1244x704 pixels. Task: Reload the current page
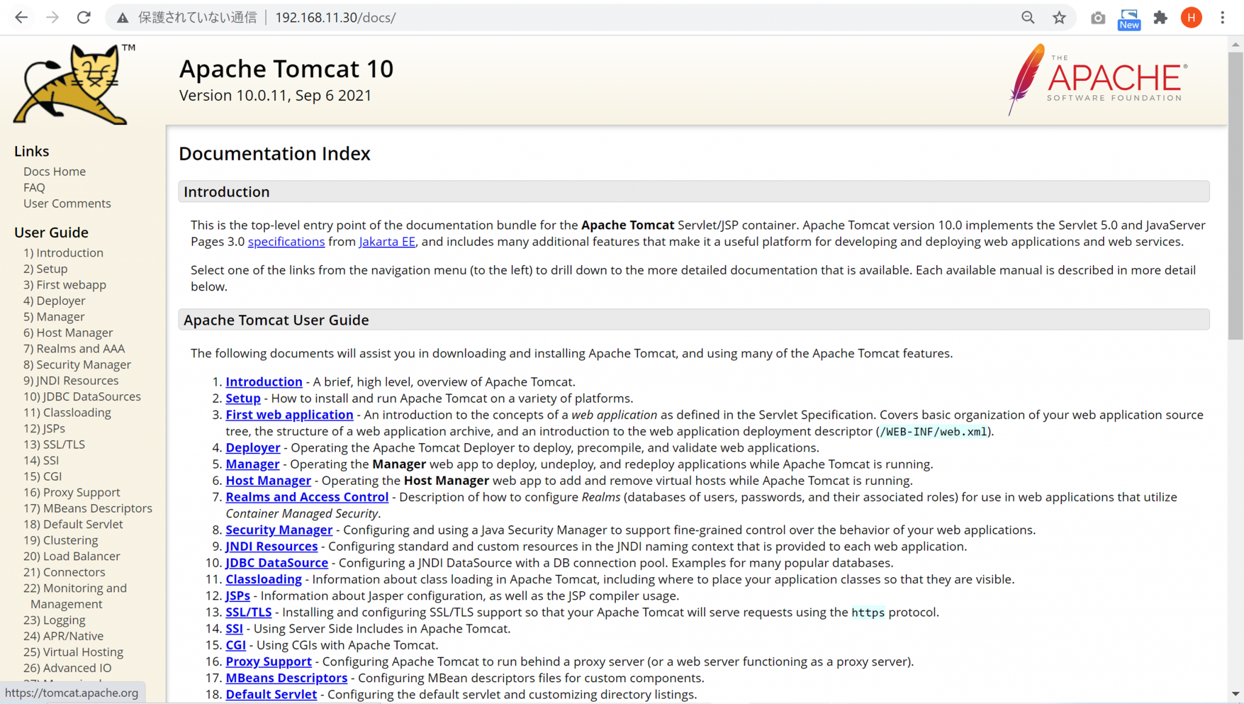83,18
